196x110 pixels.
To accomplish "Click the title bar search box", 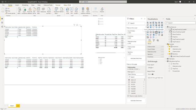I will pos(103,2).
